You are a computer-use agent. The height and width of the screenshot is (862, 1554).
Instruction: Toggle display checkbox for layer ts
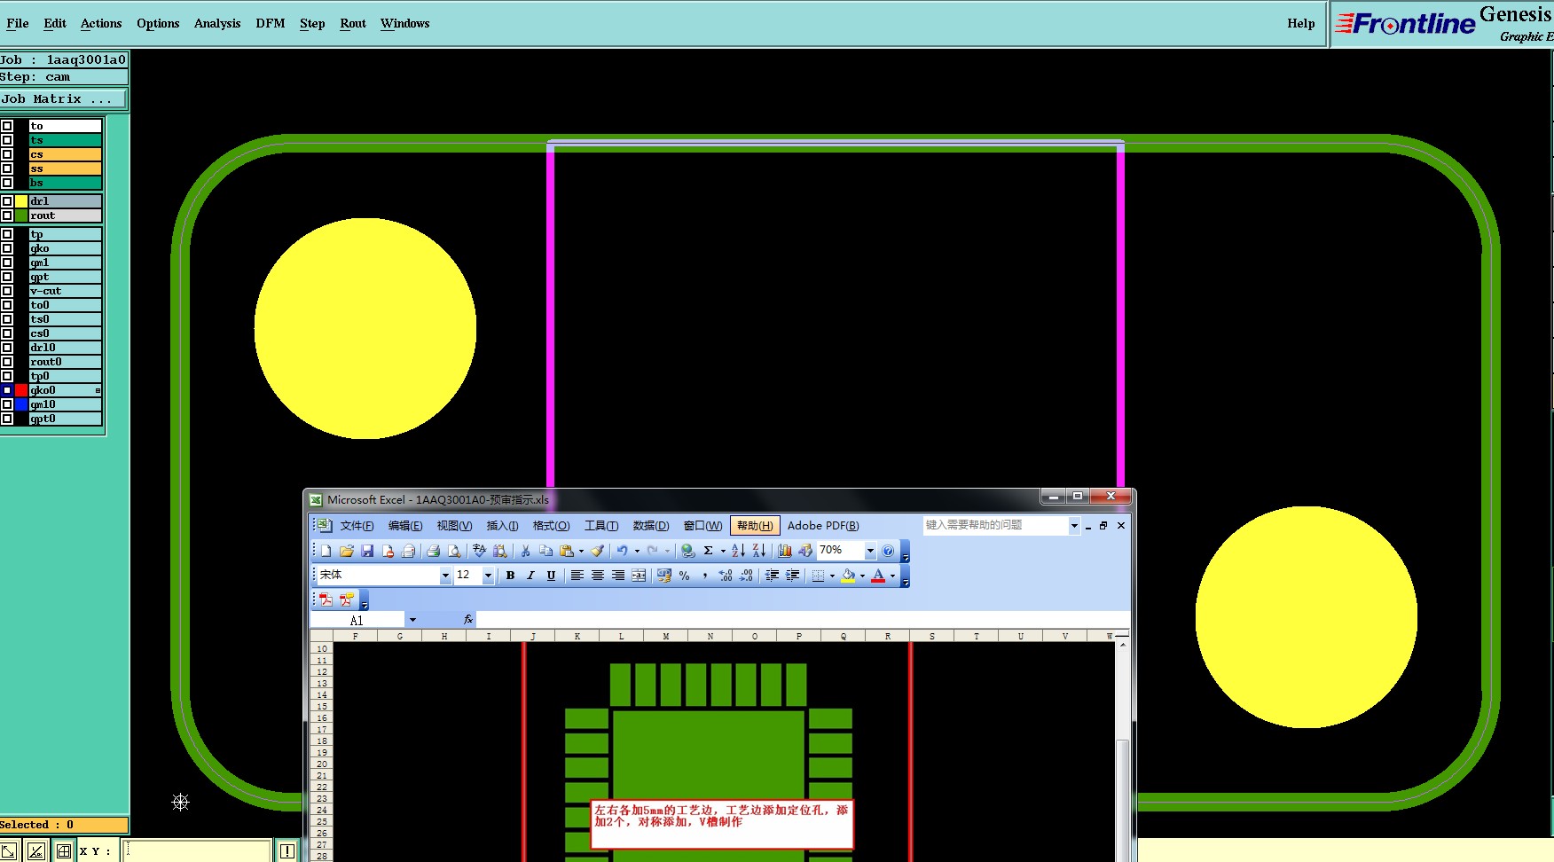7,140
